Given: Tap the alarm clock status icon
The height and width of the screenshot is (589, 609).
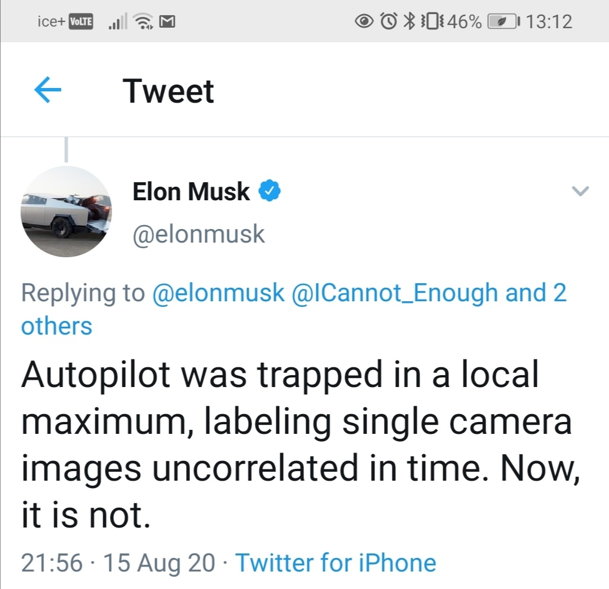Looking at the screenshot, I should (x=389, y=21).
